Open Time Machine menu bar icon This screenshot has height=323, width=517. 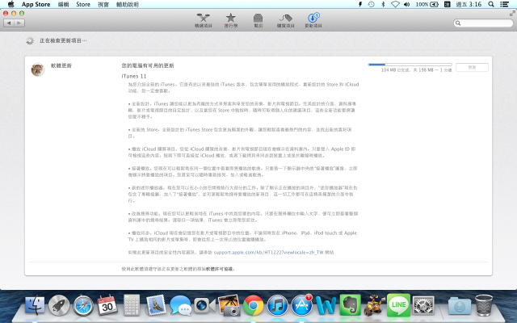[372, 4]
